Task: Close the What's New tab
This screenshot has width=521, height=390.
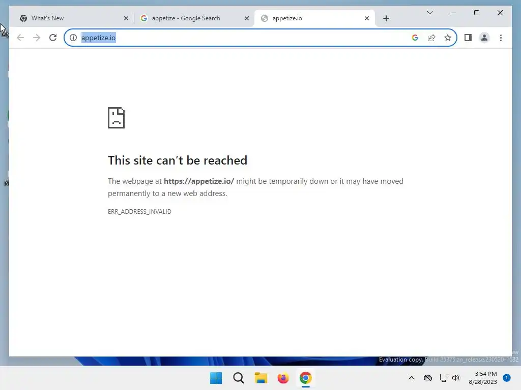Action: [126, 18]
